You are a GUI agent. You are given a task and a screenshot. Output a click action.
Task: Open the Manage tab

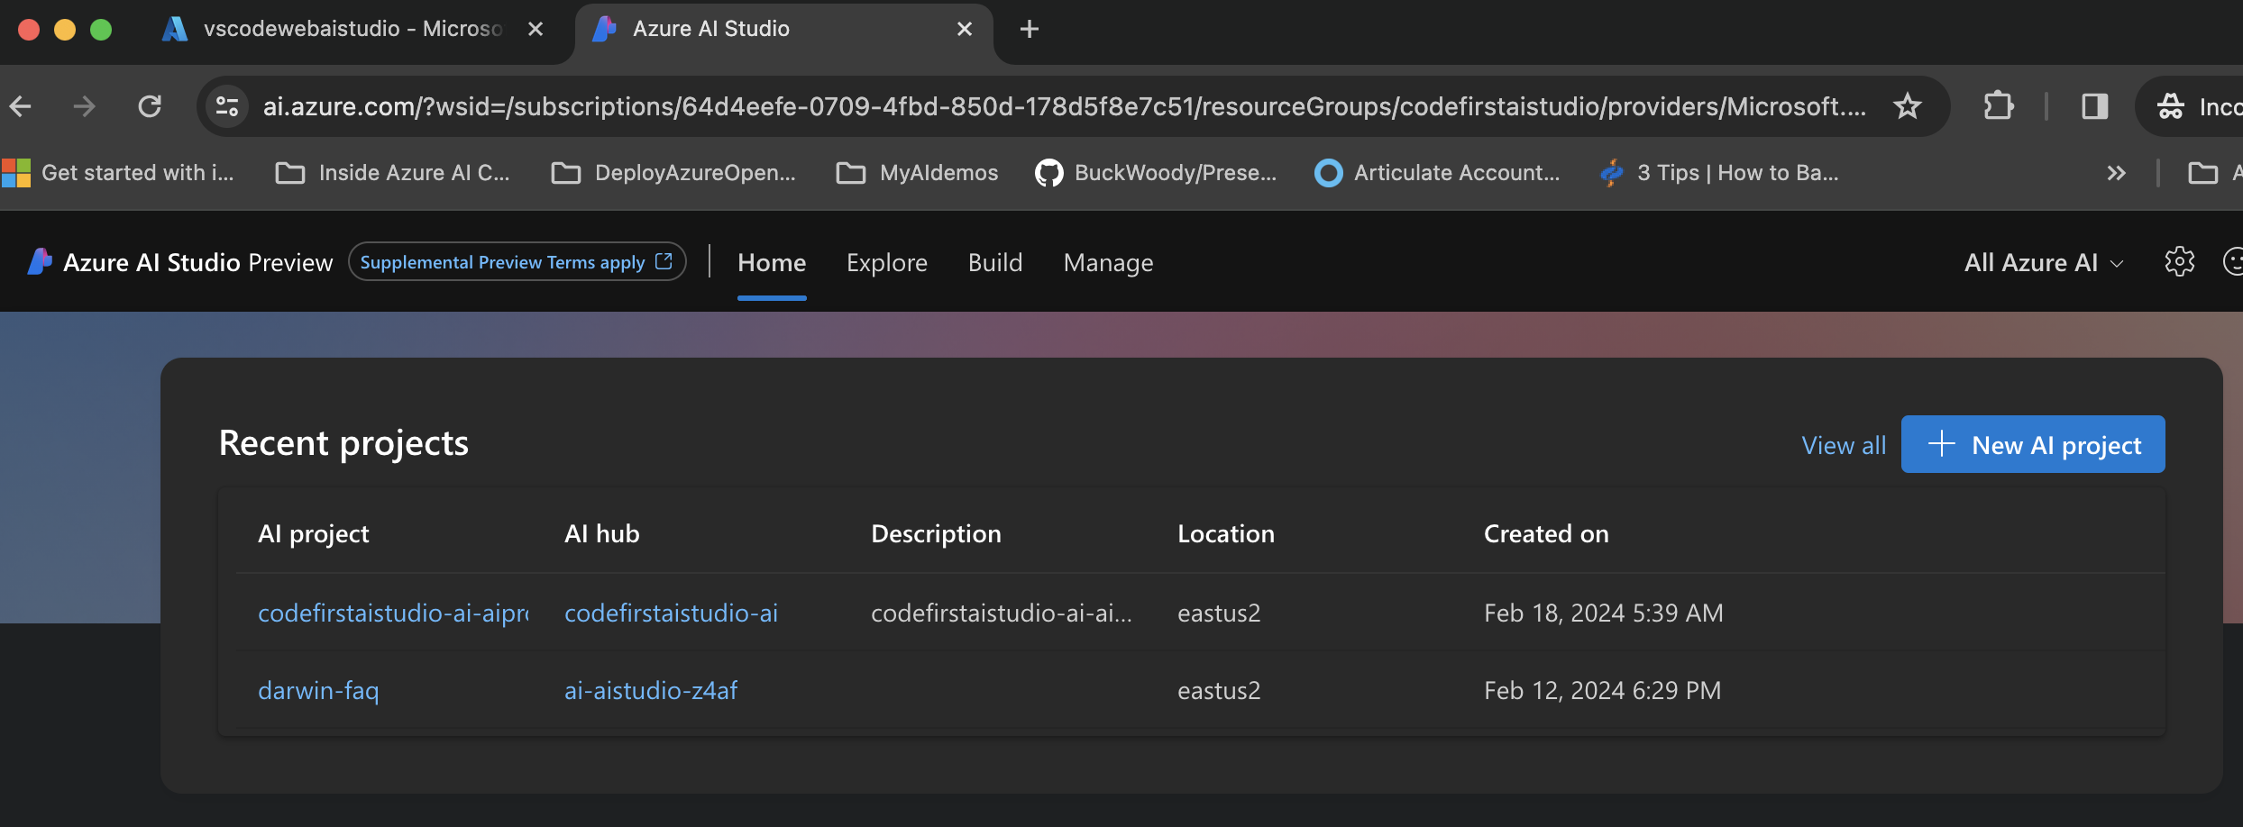click(x=1108, y=262)
